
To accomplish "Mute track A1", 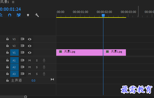I will click(x=29, y=60).
